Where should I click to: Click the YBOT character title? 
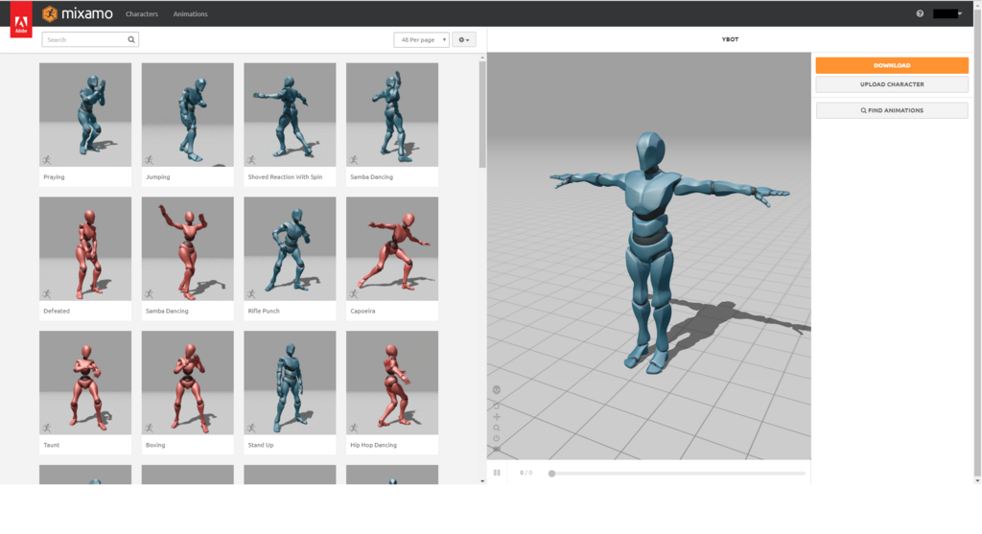[730, 39]
